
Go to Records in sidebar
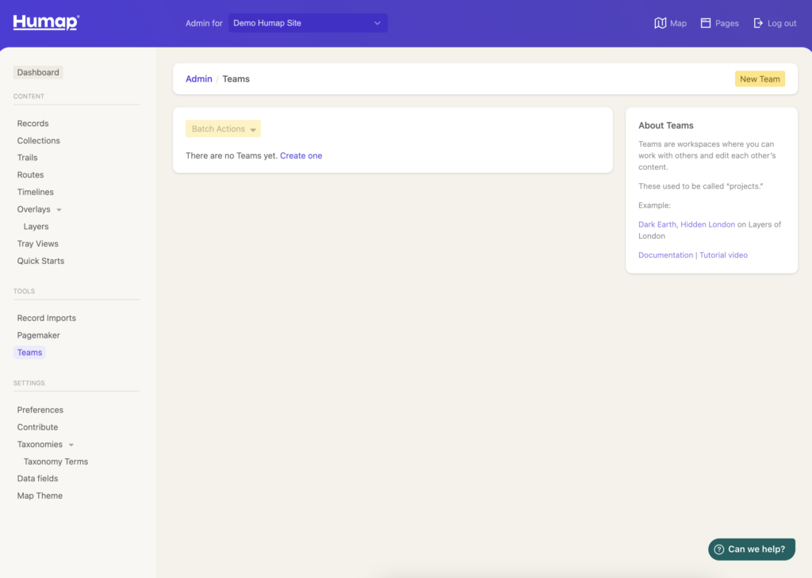(x=33, y=124)
